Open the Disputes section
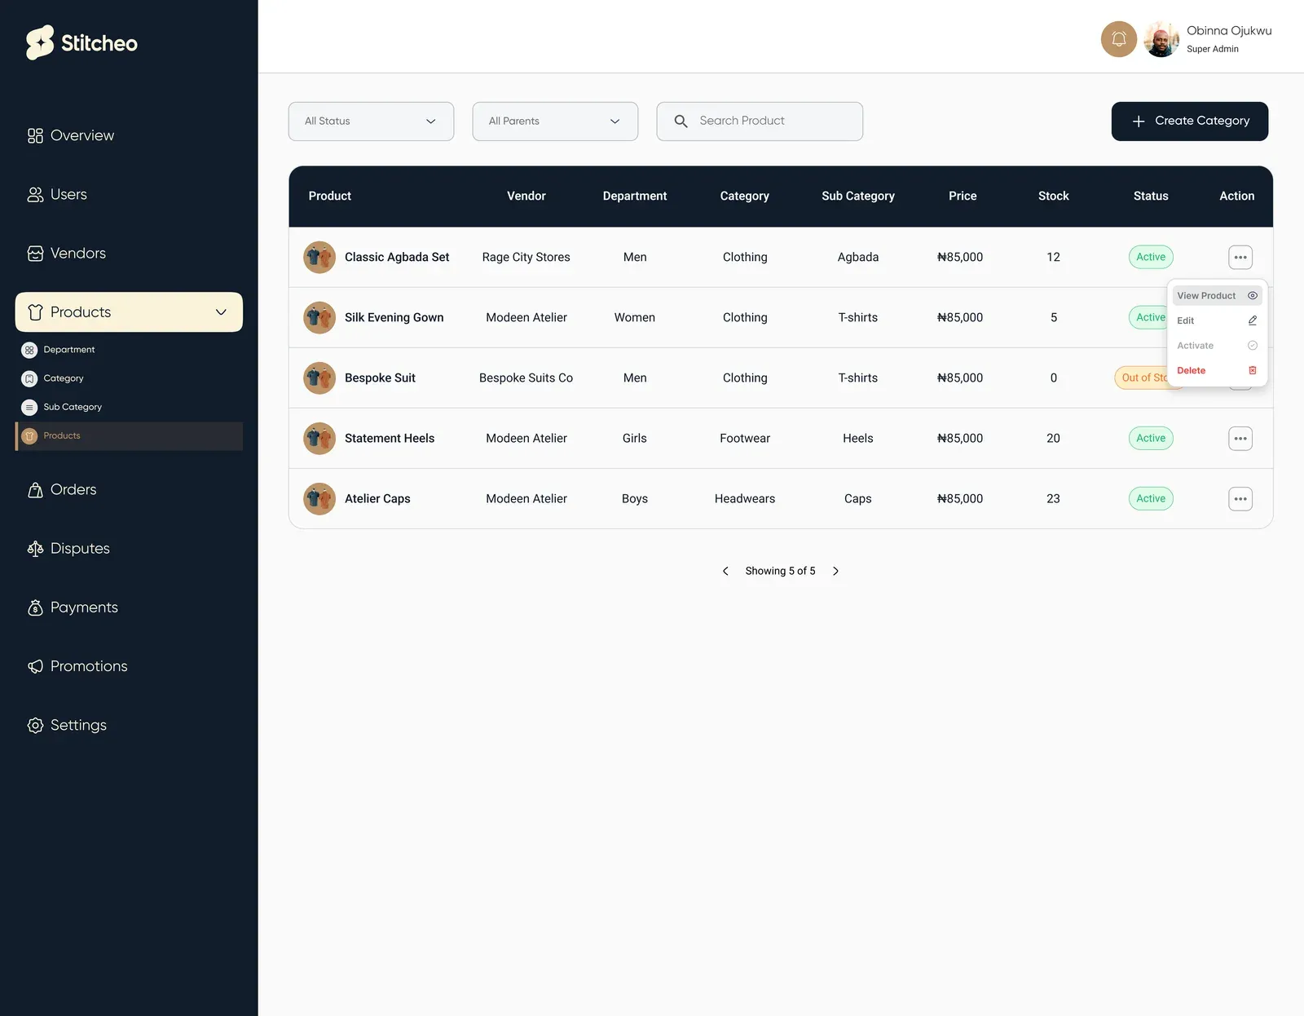The height and width of the screenshot is (1016, 1304). point(68,548)
